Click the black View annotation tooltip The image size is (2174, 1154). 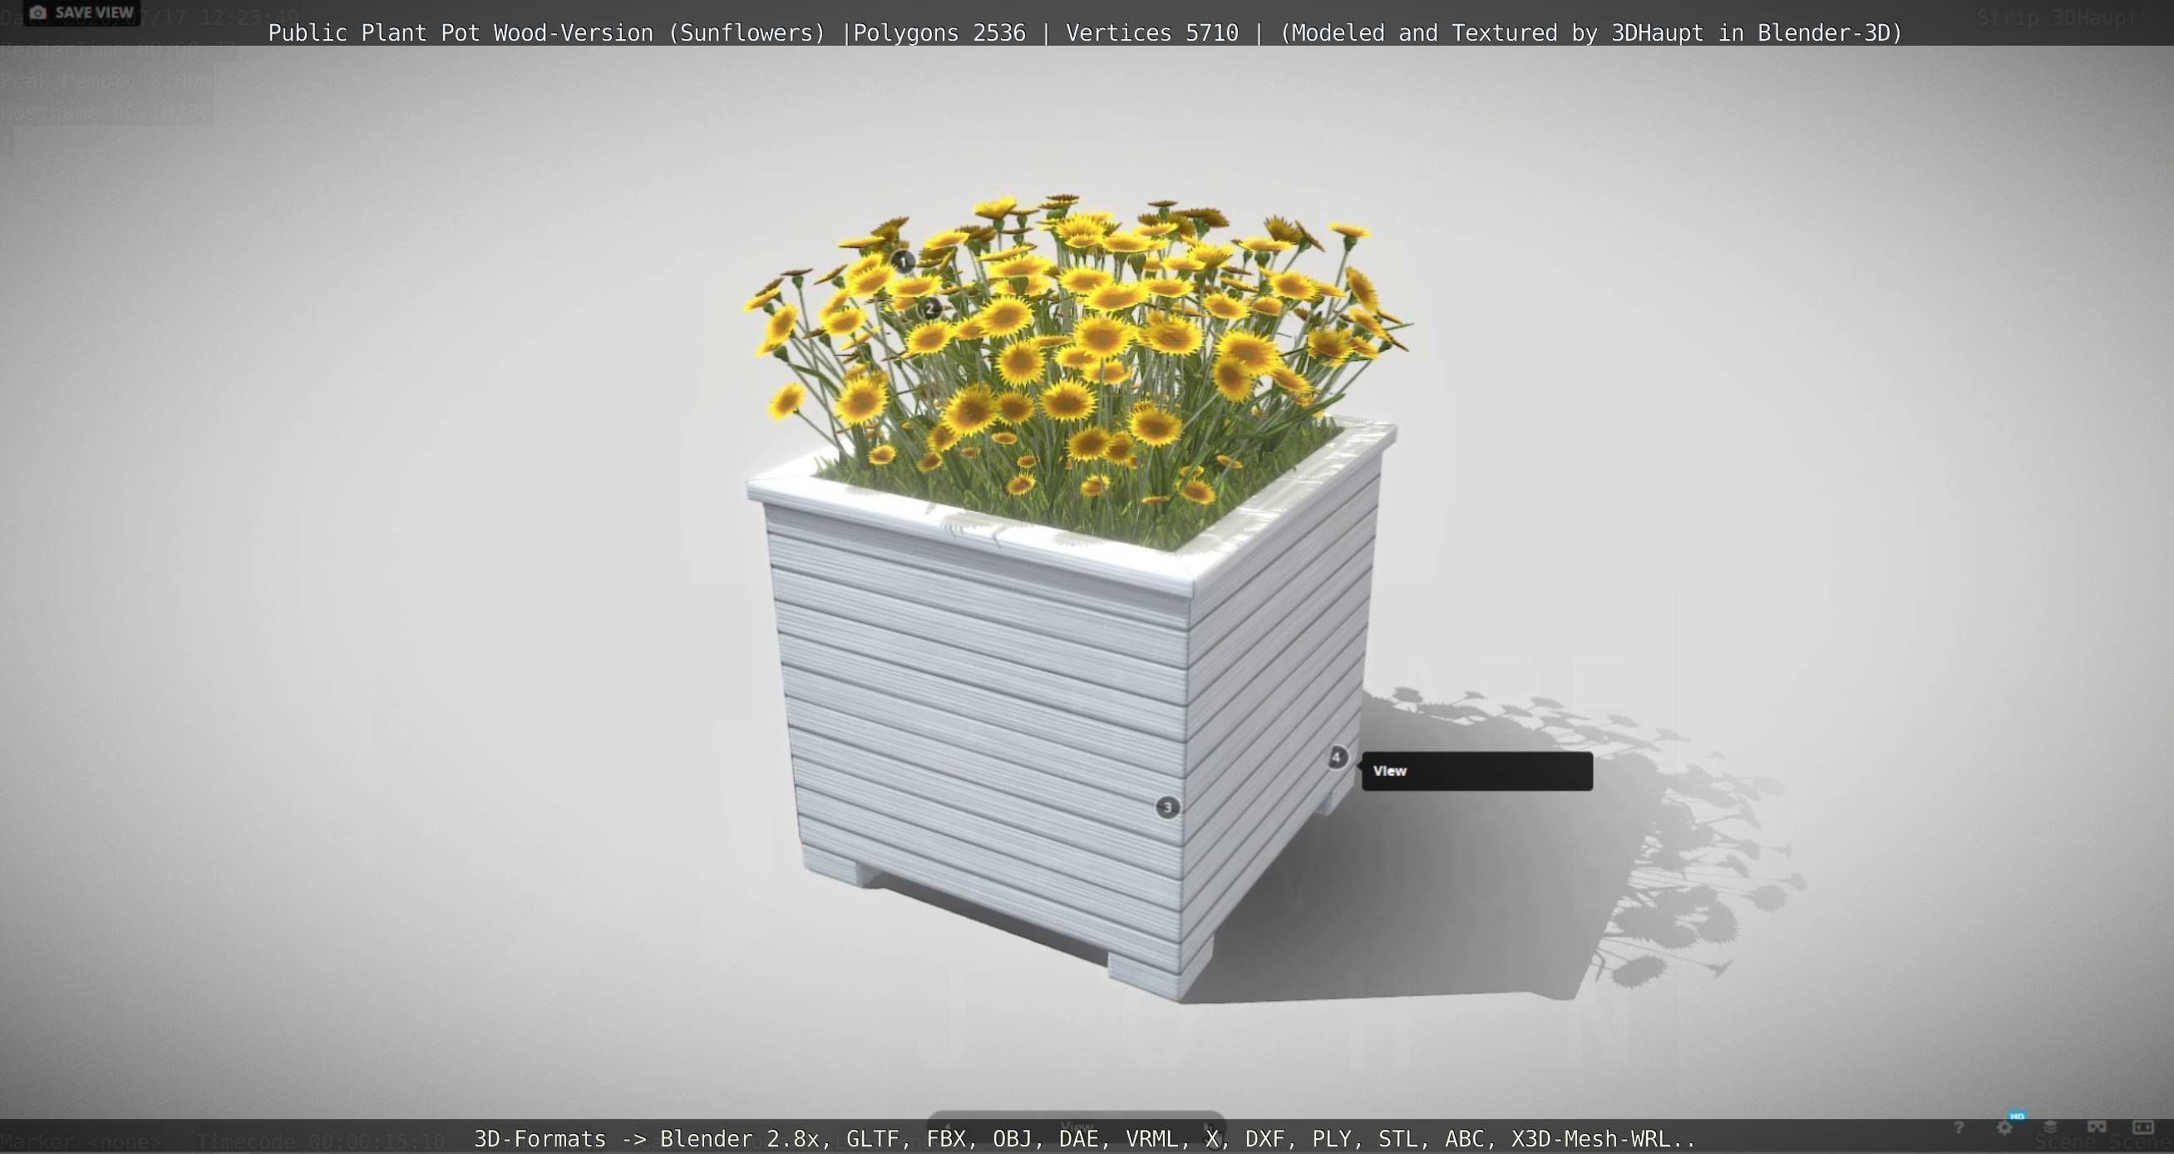pyautogui.click(x=1476, y=771)
